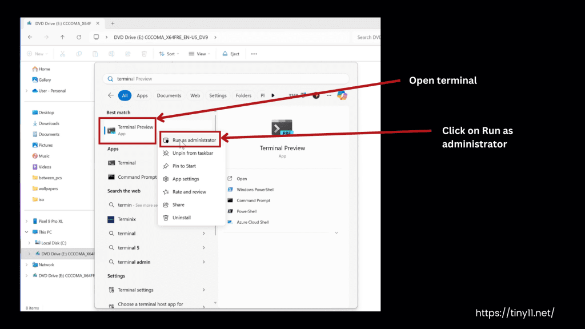
Task: Open the three-dot See more toolbar menu
Action: coord(254,54)
